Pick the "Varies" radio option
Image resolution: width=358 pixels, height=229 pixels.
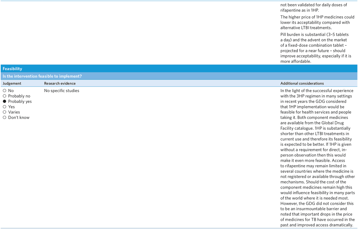tap(5, 112)
